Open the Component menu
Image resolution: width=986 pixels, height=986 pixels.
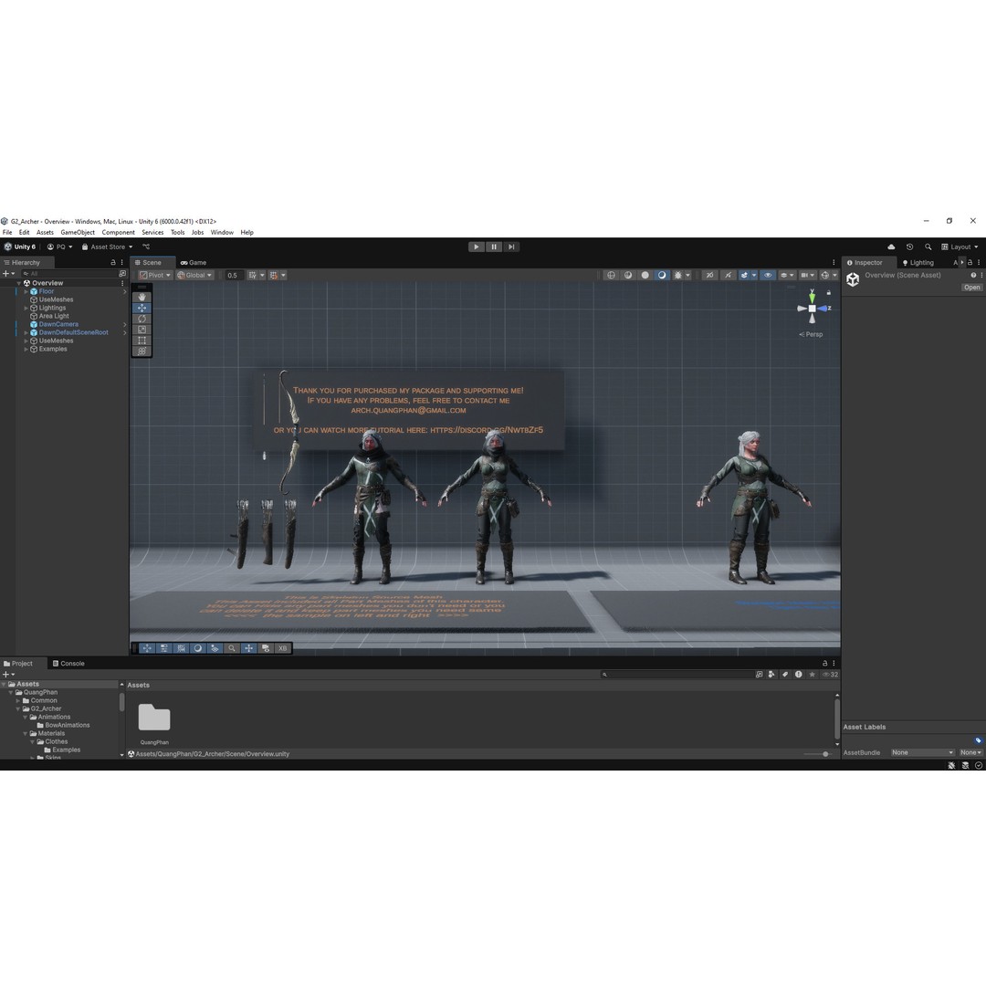(118, 233)
